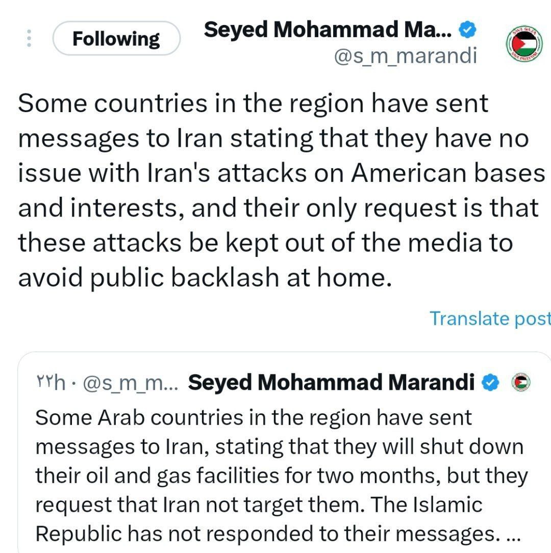Screen dimensions: 551x553
Task: Click the small flag avatar in quoted post
Action: (x=521, y=382)
